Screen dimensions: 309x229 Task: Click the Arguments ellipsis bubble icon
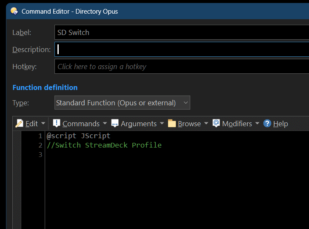coord(115,123)
